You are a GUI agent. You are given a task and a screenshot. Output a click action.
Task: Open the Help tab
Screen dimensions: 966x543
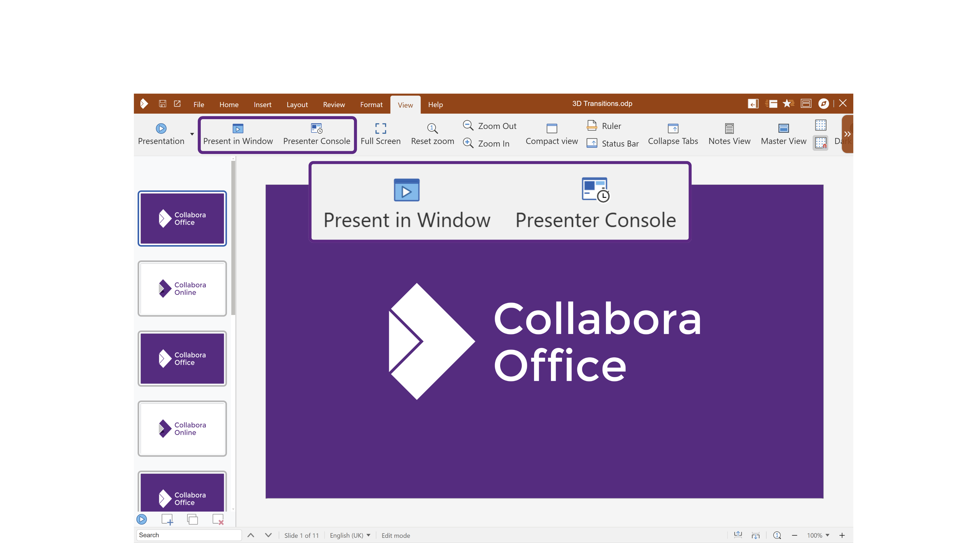point(435,105)
